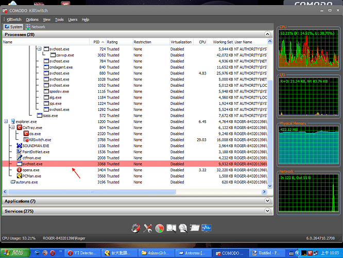Click the PaintDotNet.exe process icon
Image resolution: width=343 pixels, height=258 pixels.
[19, 152]
